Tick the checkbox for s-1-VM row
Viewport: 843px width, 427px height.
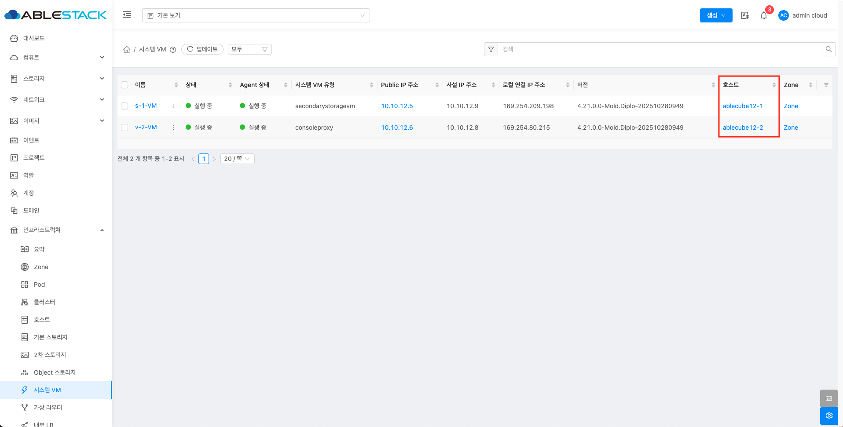tap(125, 106)
